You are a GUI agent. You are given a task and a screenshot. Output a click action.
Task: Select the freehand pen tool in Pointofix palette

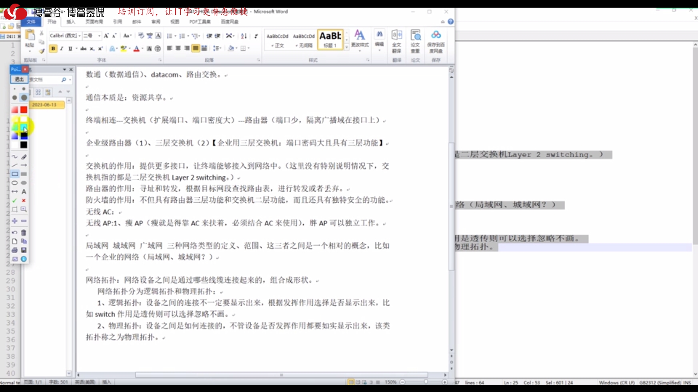point(15,157)
